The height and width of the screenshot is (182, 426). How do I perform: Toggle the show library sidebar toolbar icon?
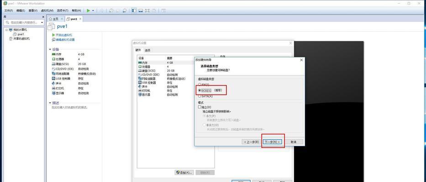tap(134, 10)
